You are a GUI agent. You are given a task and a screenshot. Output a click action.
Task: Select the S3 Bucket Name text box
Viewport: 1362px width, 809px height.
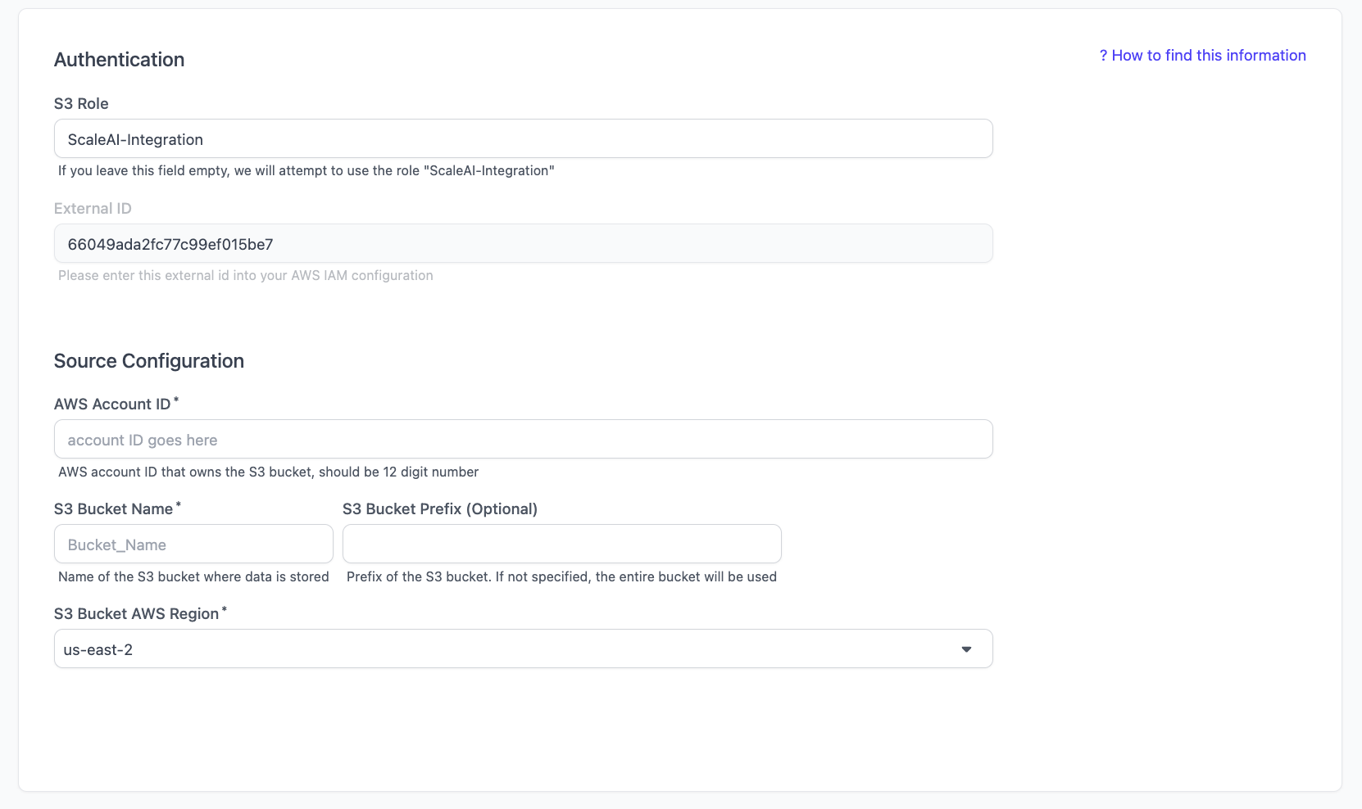point(193,545)
